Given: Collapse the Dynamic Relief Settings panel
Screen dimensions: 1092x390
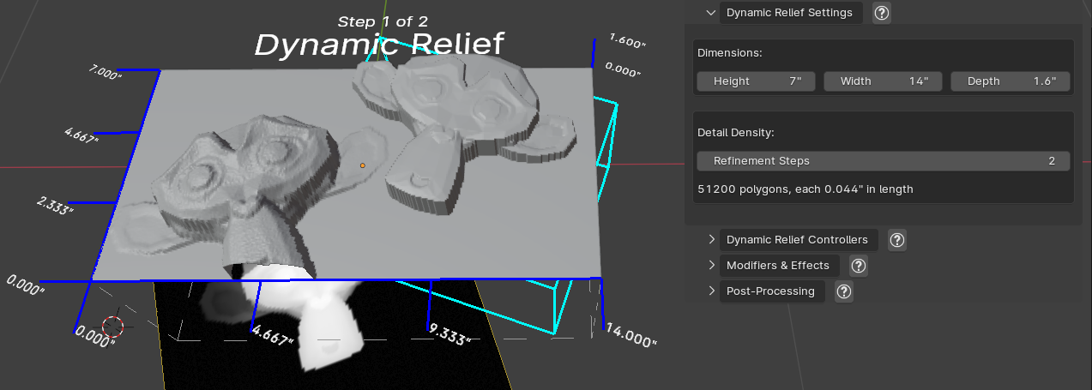Looking at the screenshot, I should 710,13.
